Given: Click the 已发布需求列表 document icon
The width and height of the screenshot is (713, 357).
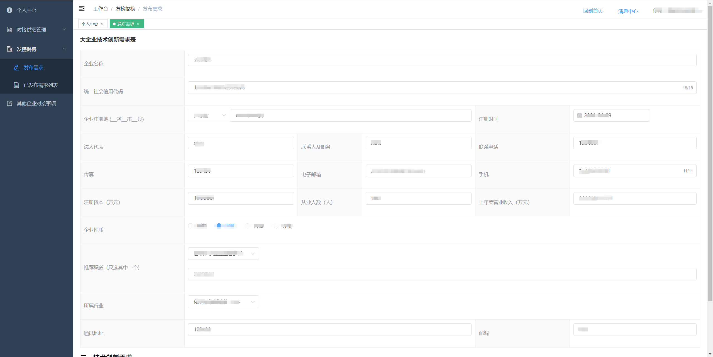Looking at the screenshot, I should coord(16,85).
